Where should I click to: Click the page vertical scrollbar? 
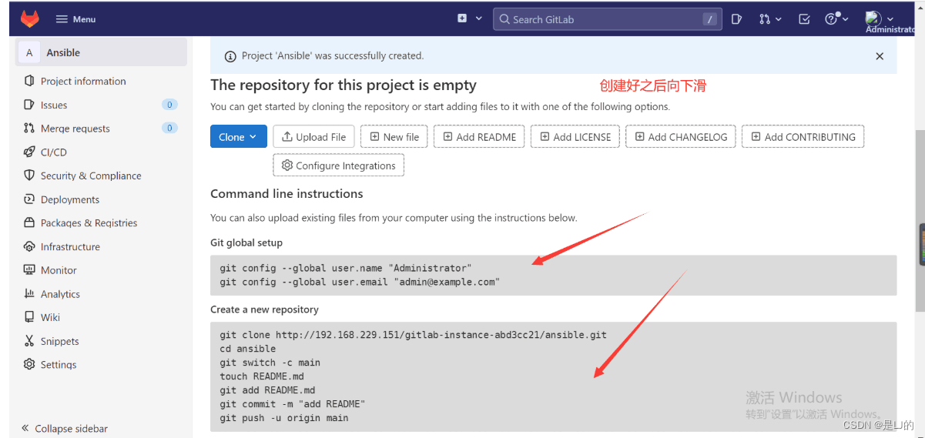[920, 221]
